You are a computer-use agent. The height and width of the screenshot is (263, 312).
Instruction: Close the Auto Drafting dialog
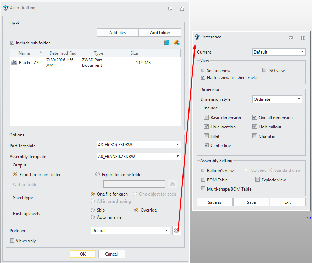tap(182, 9)
